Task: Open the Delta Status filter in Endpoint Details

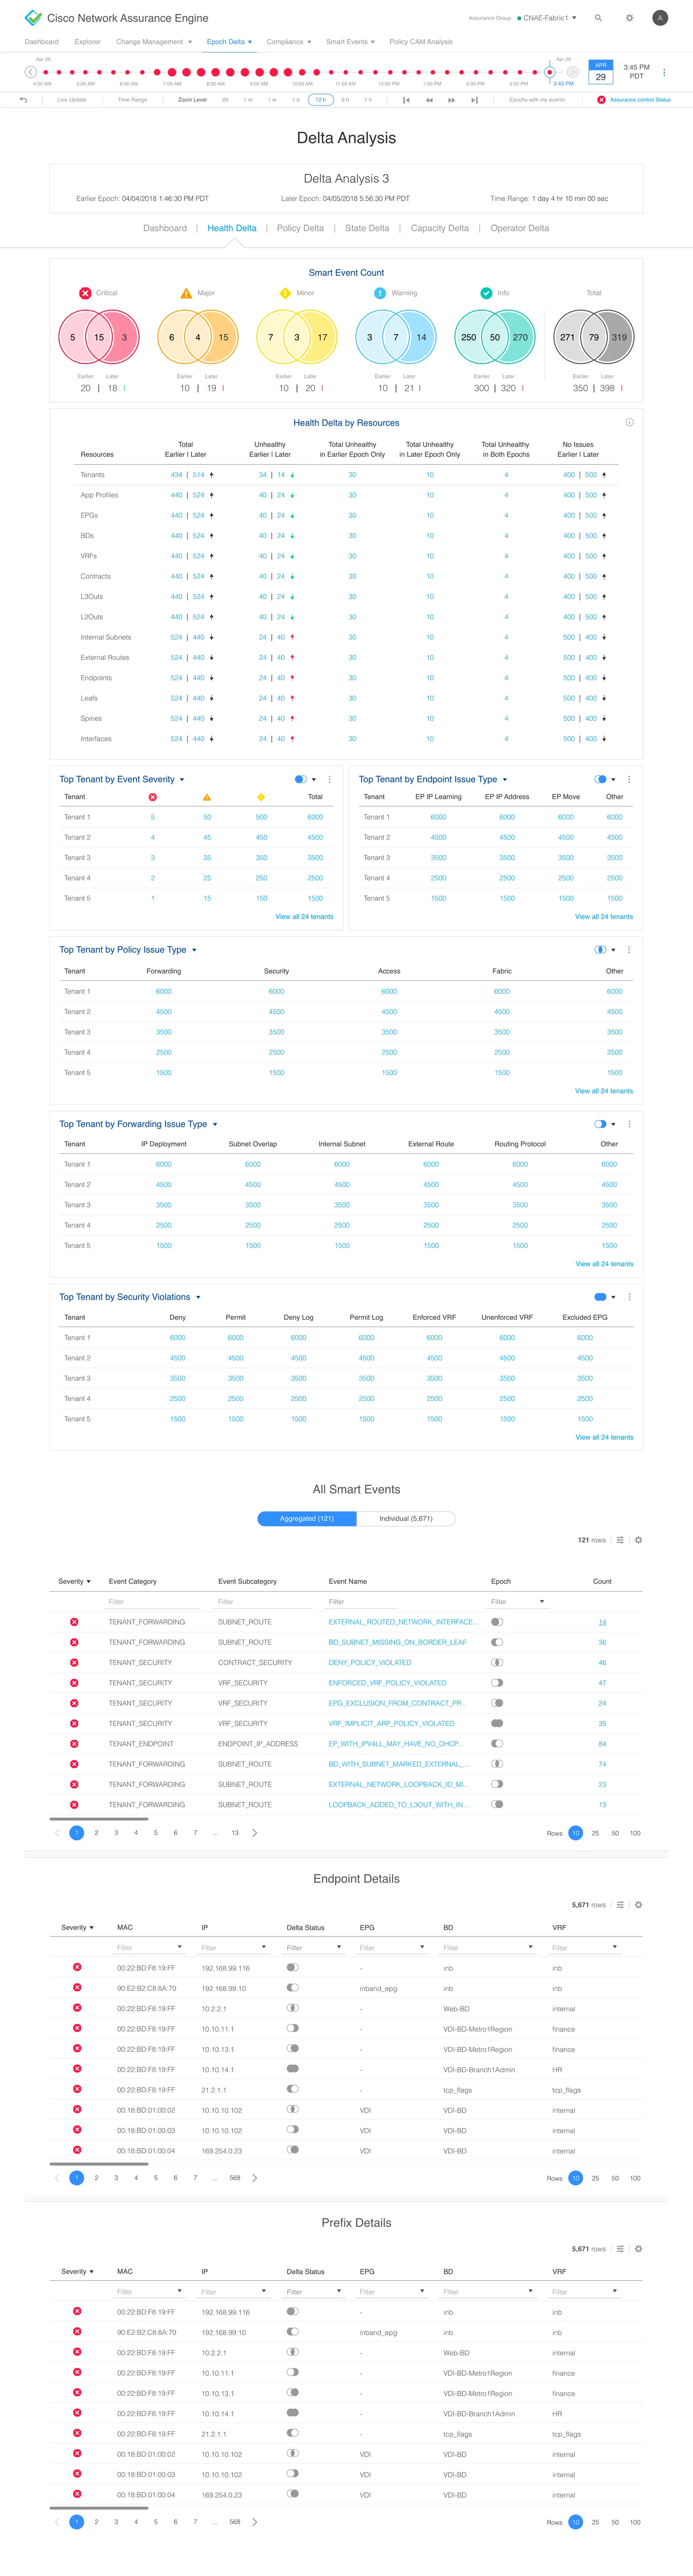Action: click(313, 1947)
